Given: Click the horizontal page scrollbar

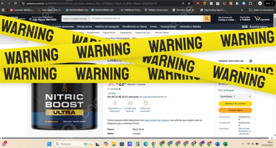Looking at the screenshot, I should point(135,138).
